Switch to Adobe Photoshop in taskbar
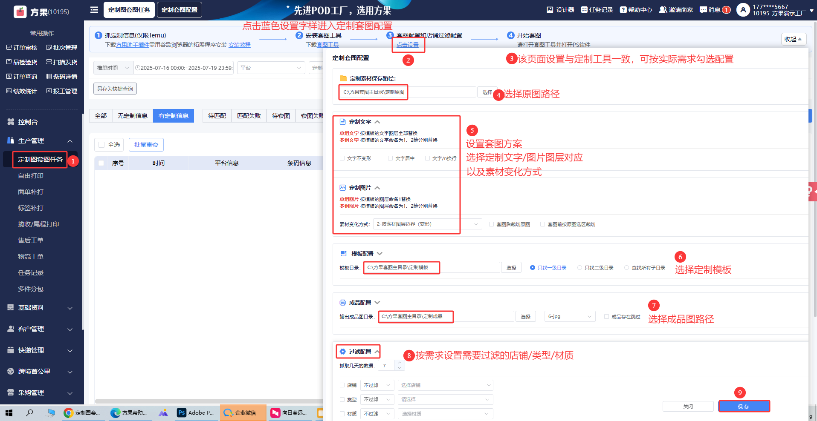Image resolution: width=817 pixels, height=421 pixels. point(196,413)
